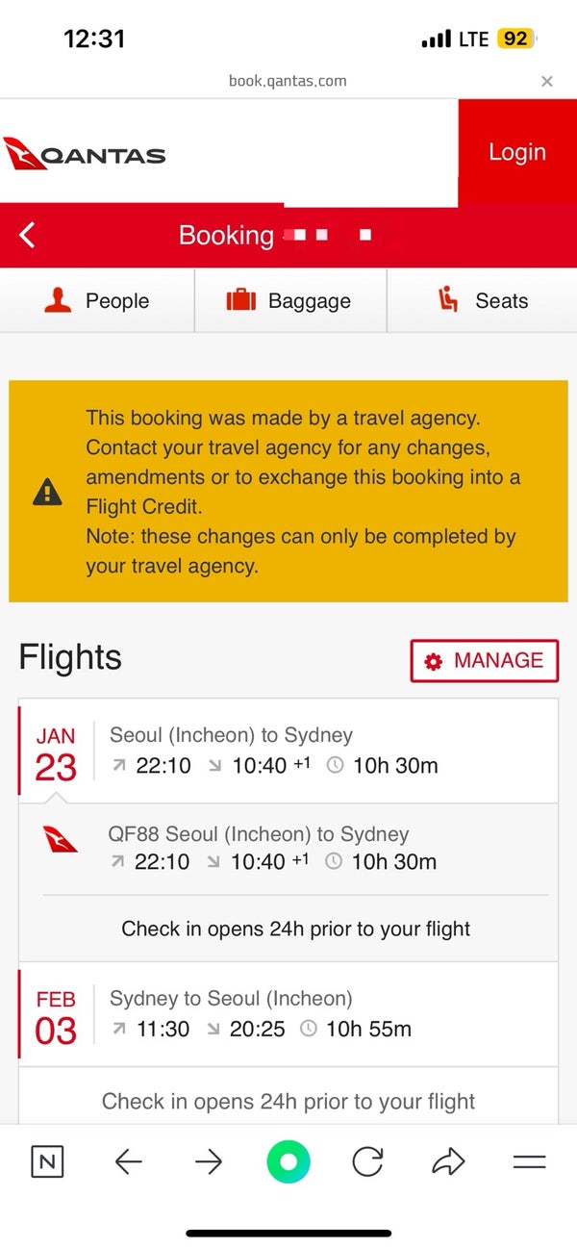
Task: Open the browser hamburger menu
Action: 529,1162
